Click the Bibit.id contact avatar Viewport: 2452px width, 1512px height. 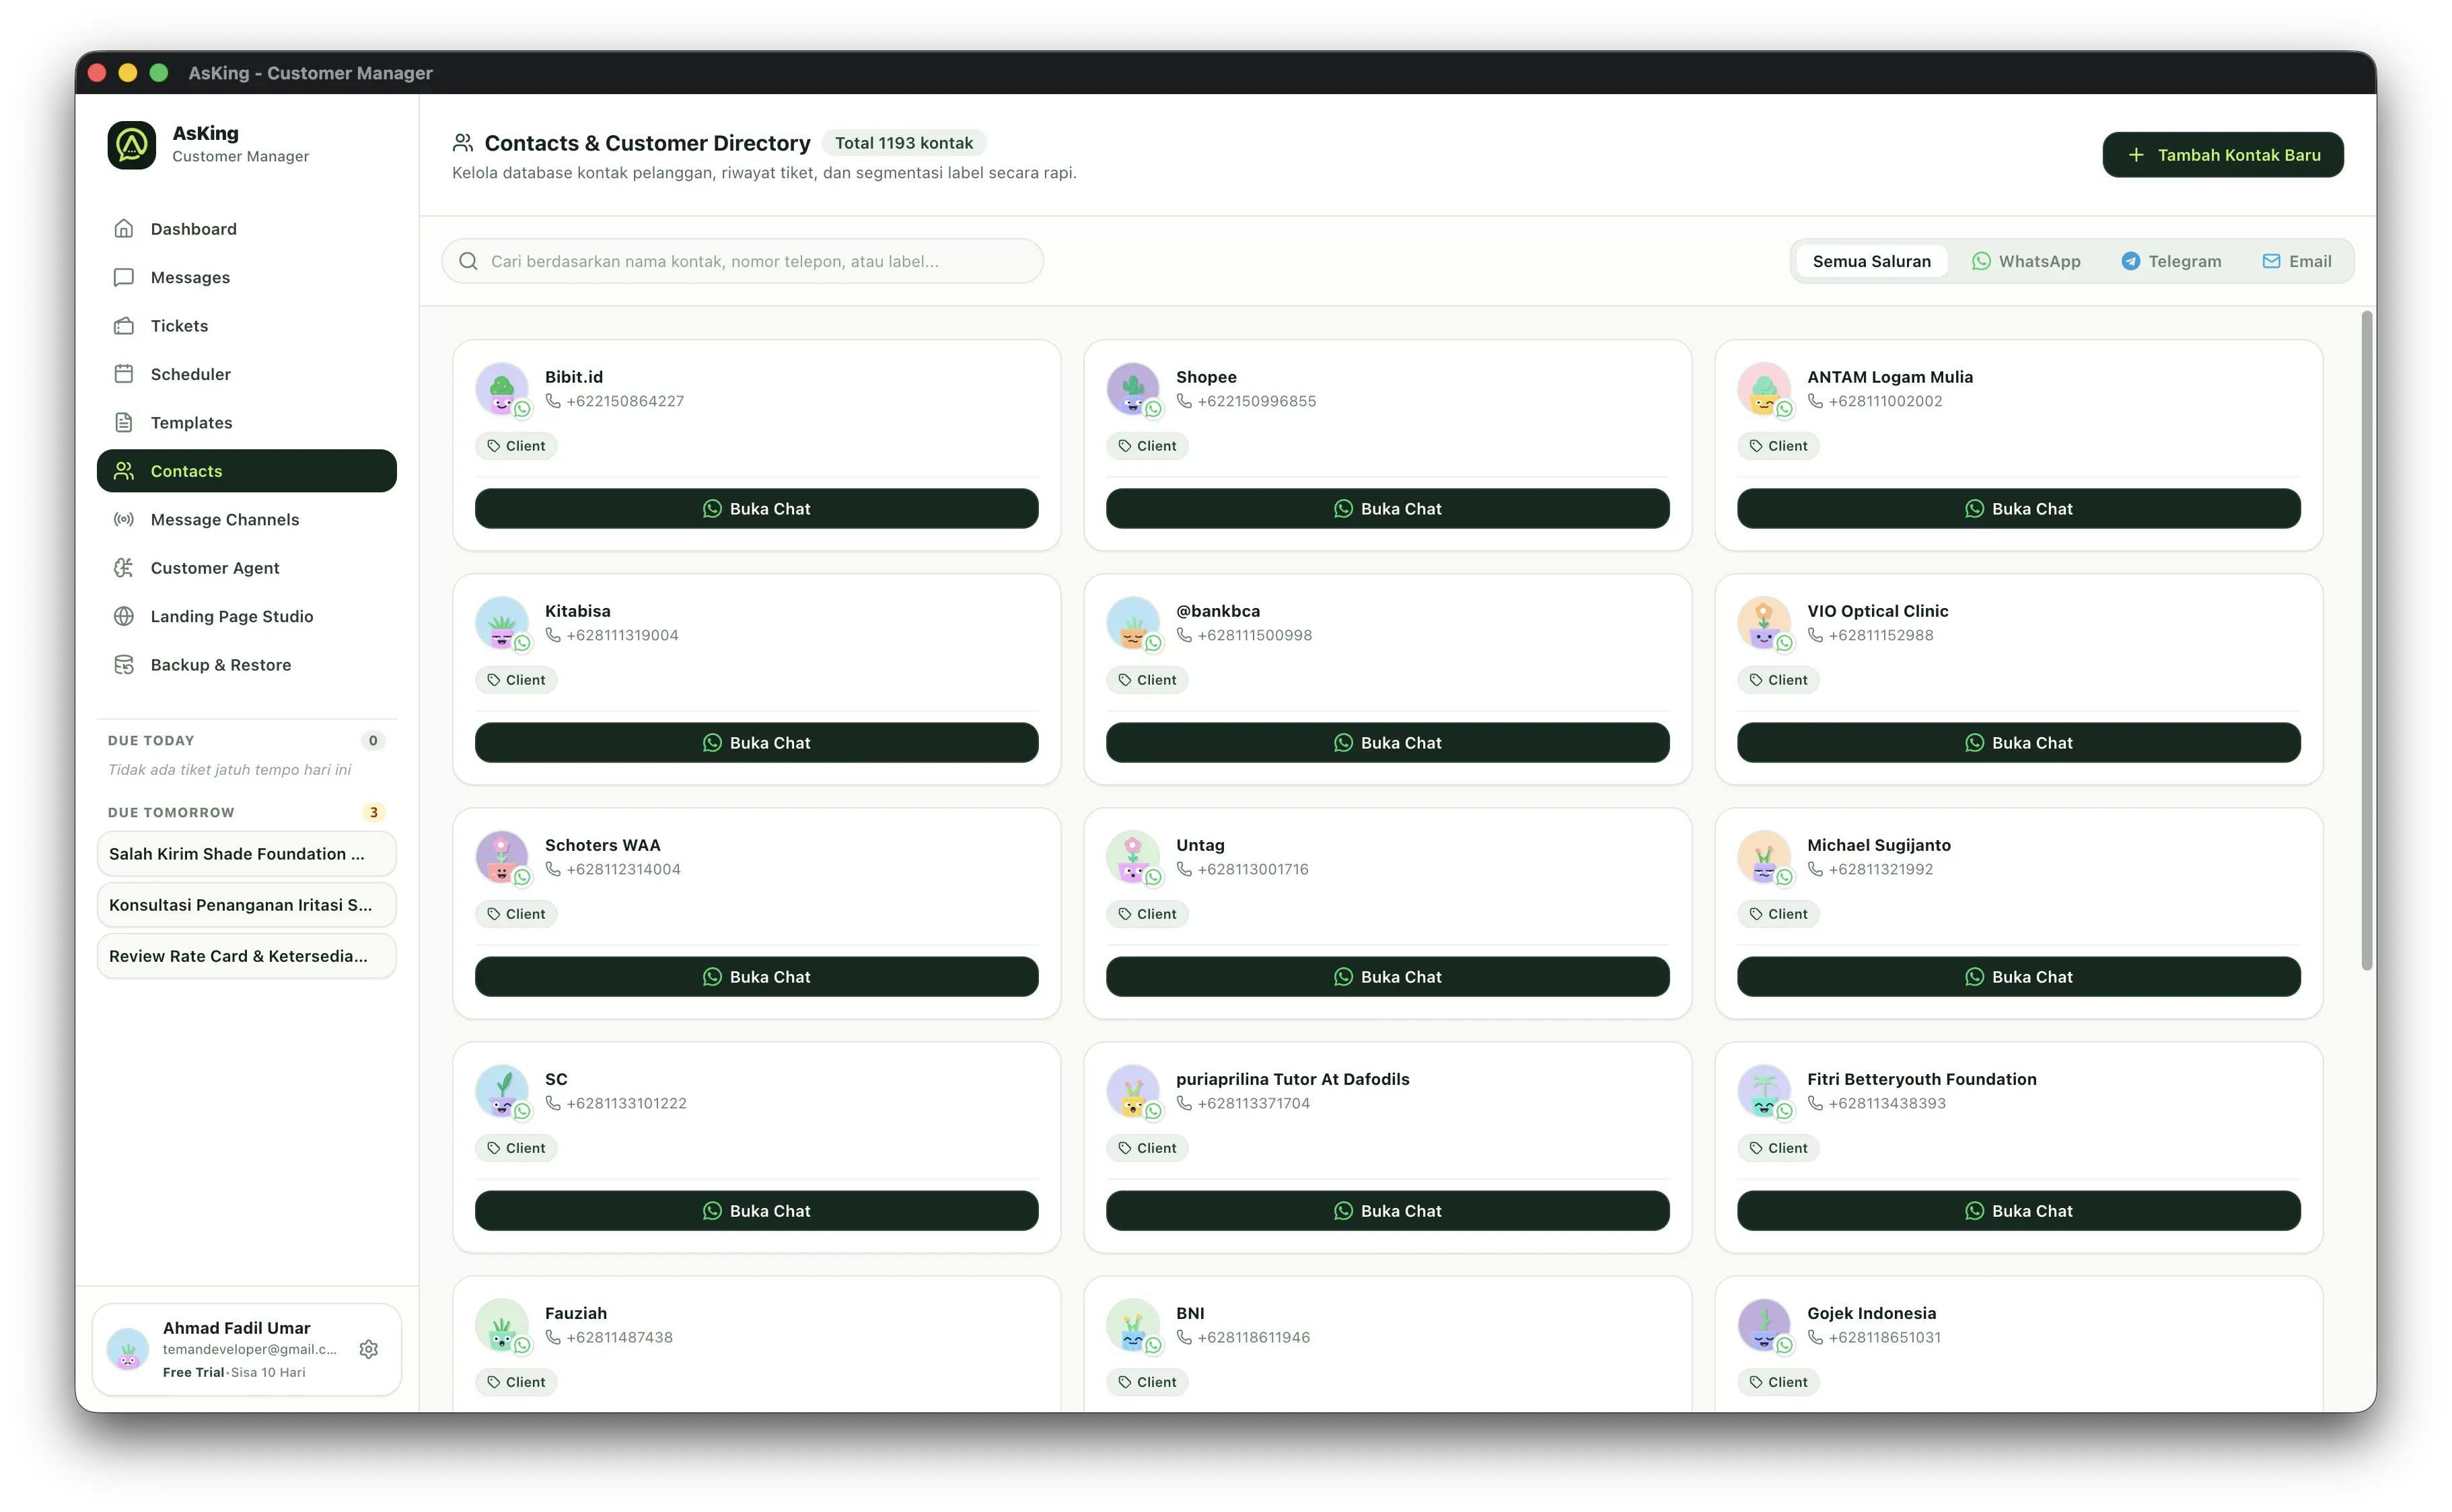click(x=502, y=389)
